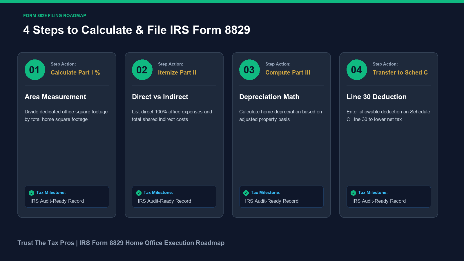Viewport: 464px width, 261px height.
Task: Click 'Tax Milestone:' label in Line 30 Deduction card
Action: pos(373,193)
